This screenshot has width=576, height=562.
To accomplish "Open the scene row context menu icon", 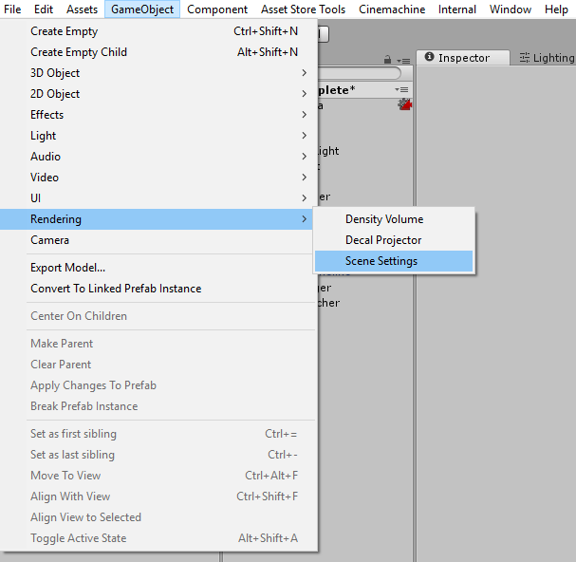I will 402,90.
